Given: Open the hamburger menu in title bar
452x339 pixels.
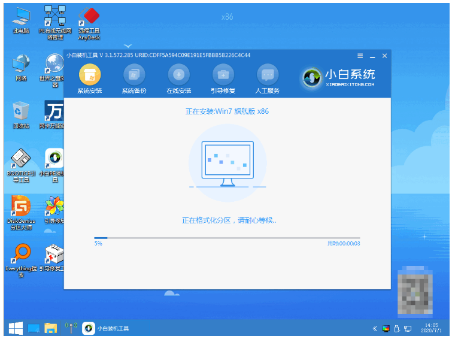Looking at the screenshot, I should click(360, 56).
